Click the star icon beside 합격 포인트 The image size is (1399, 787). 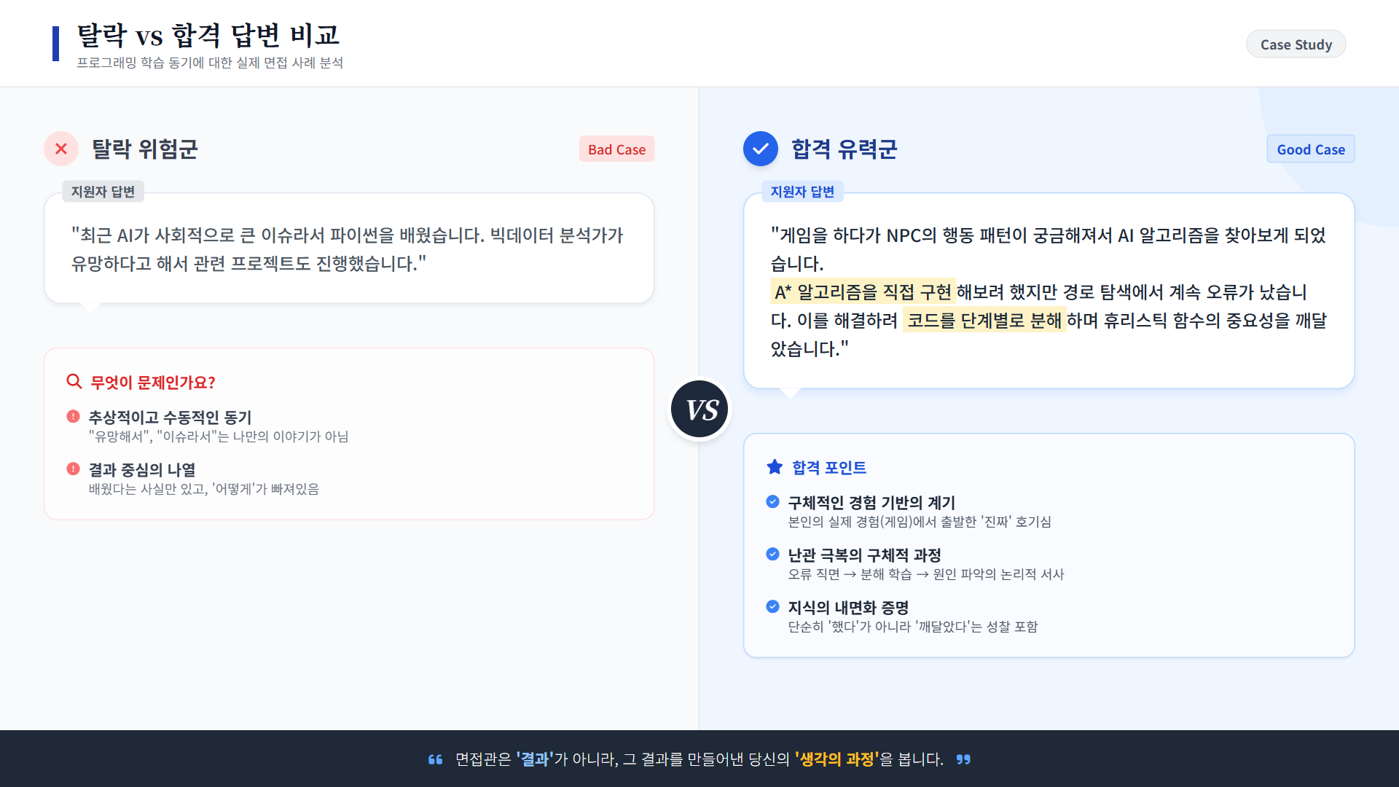click(x=775, y=467)
